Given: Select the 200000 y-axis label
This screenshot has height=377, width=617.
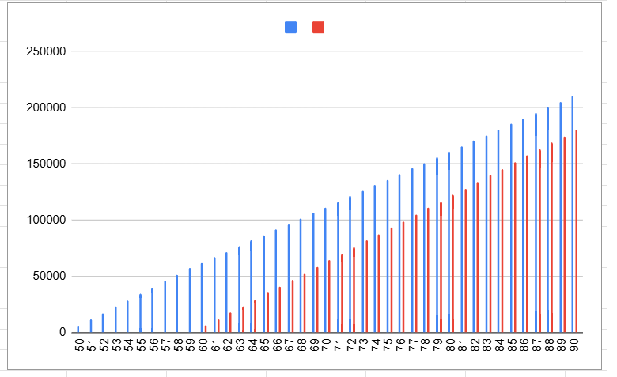Looking at the screenshot, I should click(46, 107).
